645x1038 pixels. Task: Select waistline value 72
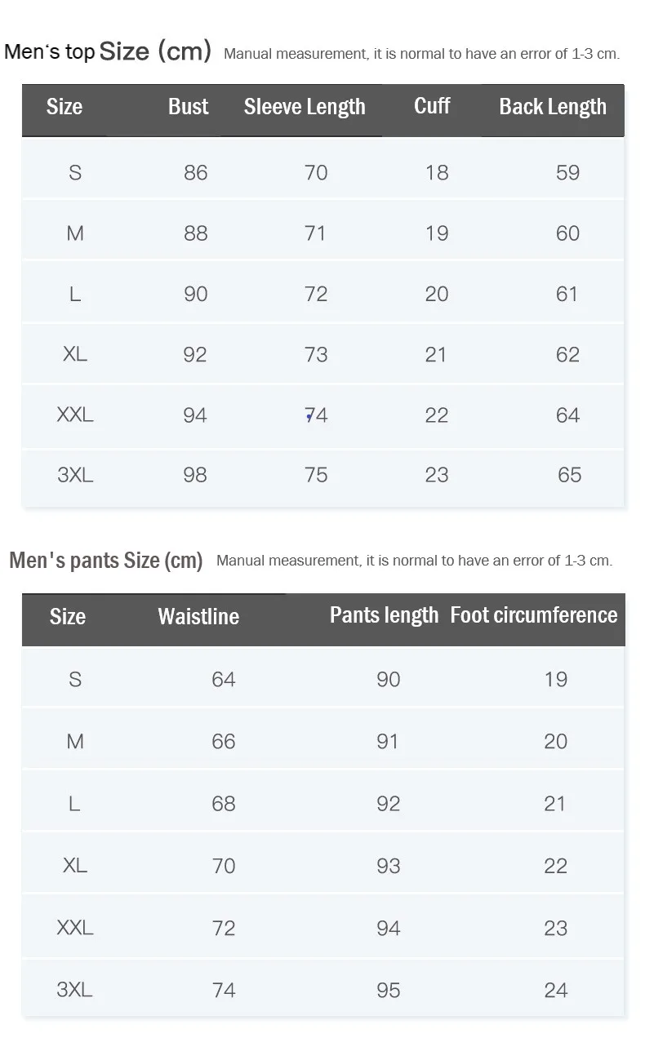[224, 928]
